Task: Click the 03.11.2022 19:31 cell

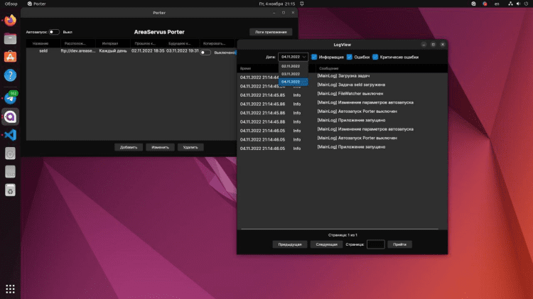Action: click(183, 51)
